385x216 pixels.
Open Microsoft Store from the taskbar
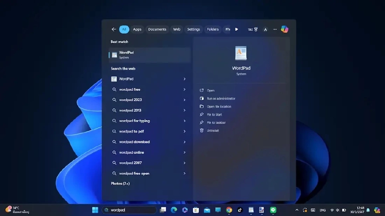(196, 210)
